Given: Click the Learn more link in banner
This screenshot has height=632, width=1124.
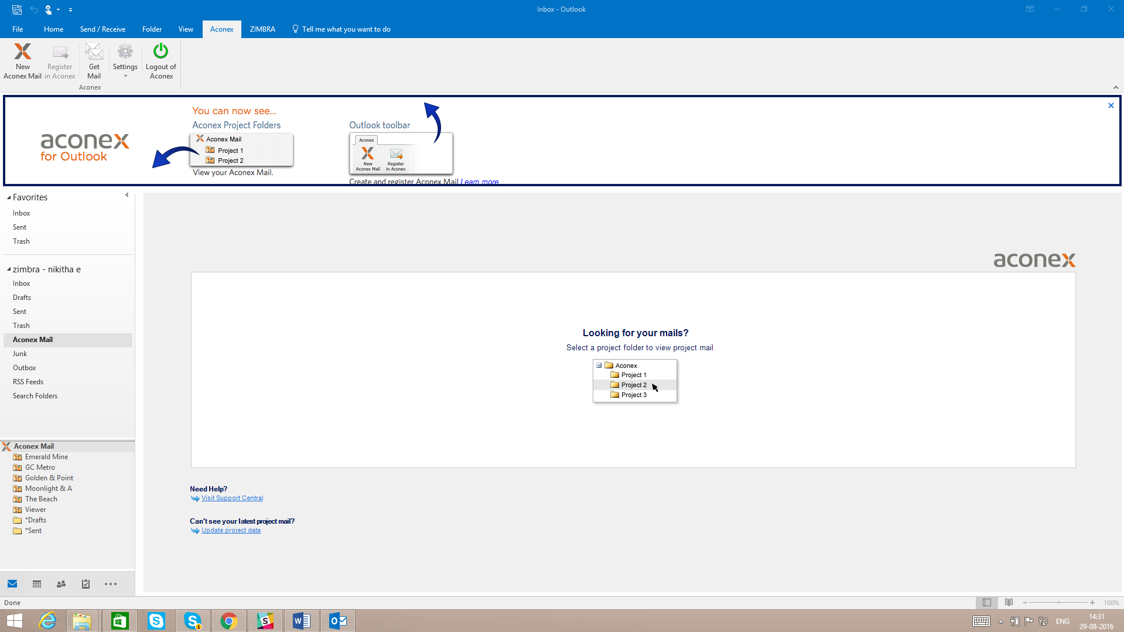Looking at the screenshot, I should coord(479,182).
